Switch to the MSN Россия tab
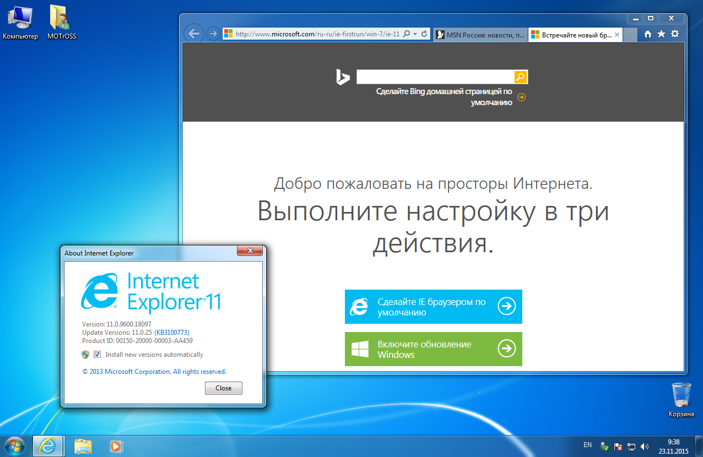The image size is (703, 457). click(480, 35)
